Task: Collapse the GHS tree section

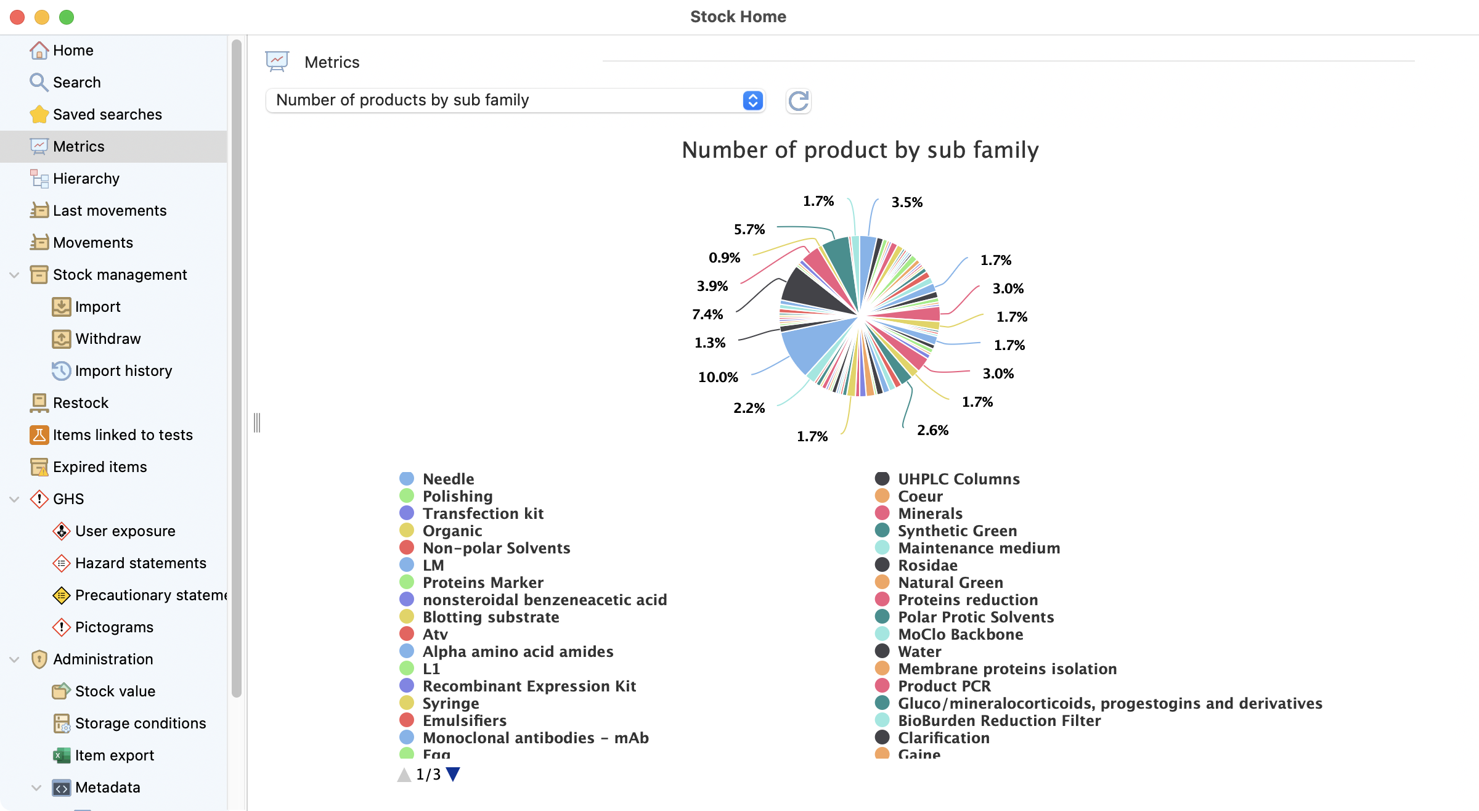Action: pyautogui.click(x=15, y=499)
